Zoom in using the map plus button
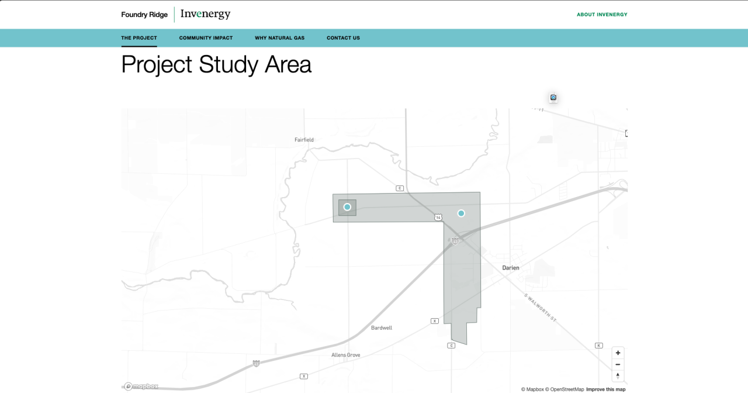The width and height of the screenshot is (748, 393). pyautogui.click(x=618, y=353)
